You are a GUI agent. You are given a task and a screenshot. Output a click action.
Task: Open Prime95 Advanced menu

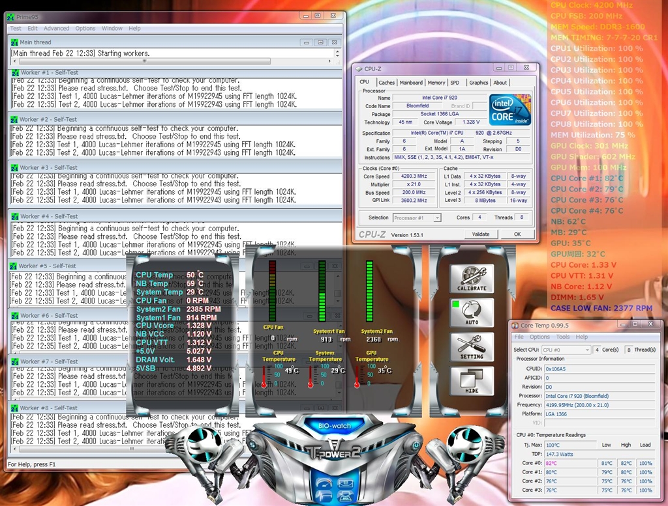pyautogui.click(x=56, y=29)
